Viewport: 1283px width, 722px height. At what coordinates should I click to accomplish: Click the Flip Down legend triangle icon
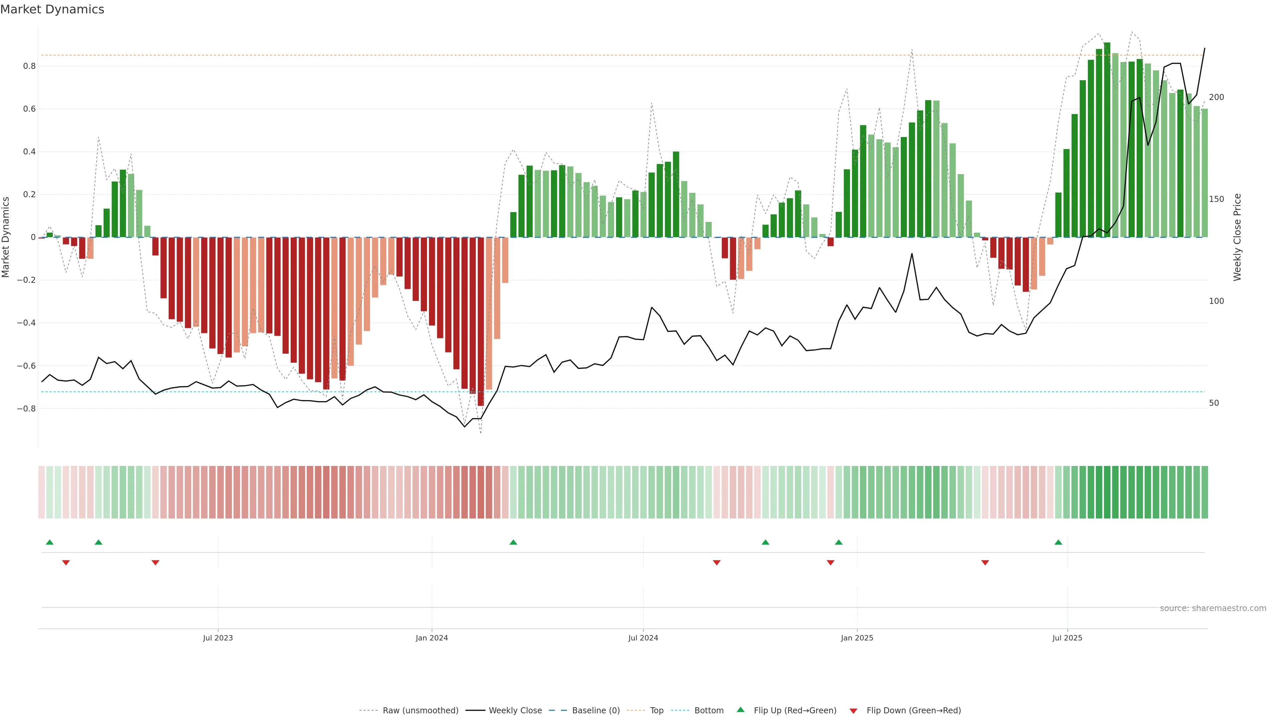pos(853,711)
